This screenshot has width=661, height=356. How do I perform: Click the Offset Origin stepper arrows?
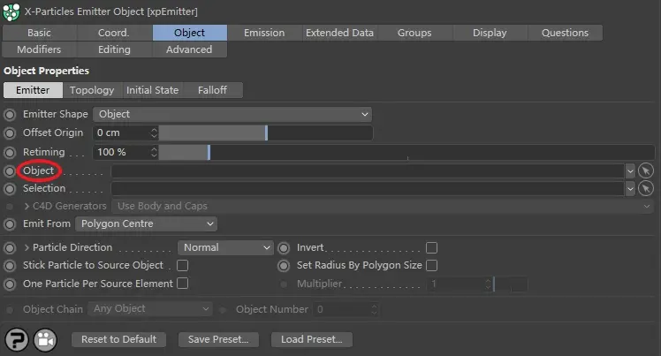pyautogui.click(x=154, y=133)
